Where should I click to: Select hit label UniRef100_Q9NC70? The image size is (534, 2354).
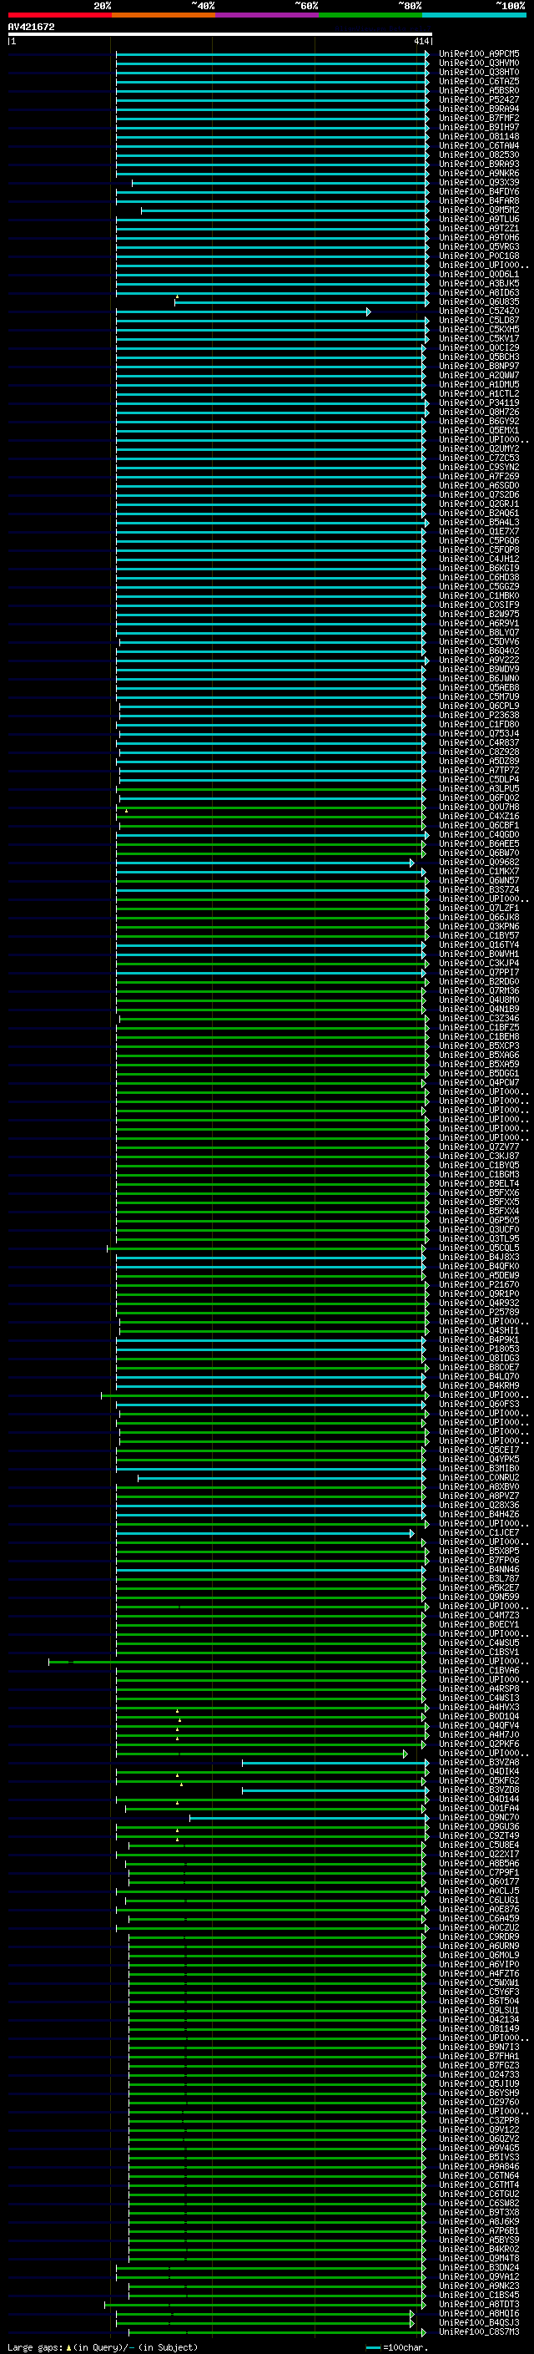479,1818
